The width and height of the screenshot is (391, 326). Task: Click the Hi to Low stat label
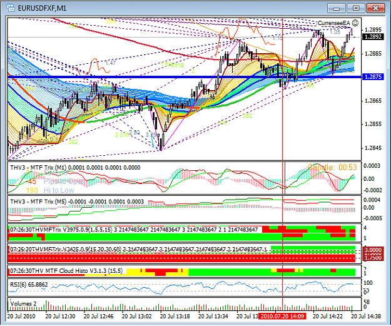(x=59, y=190)
